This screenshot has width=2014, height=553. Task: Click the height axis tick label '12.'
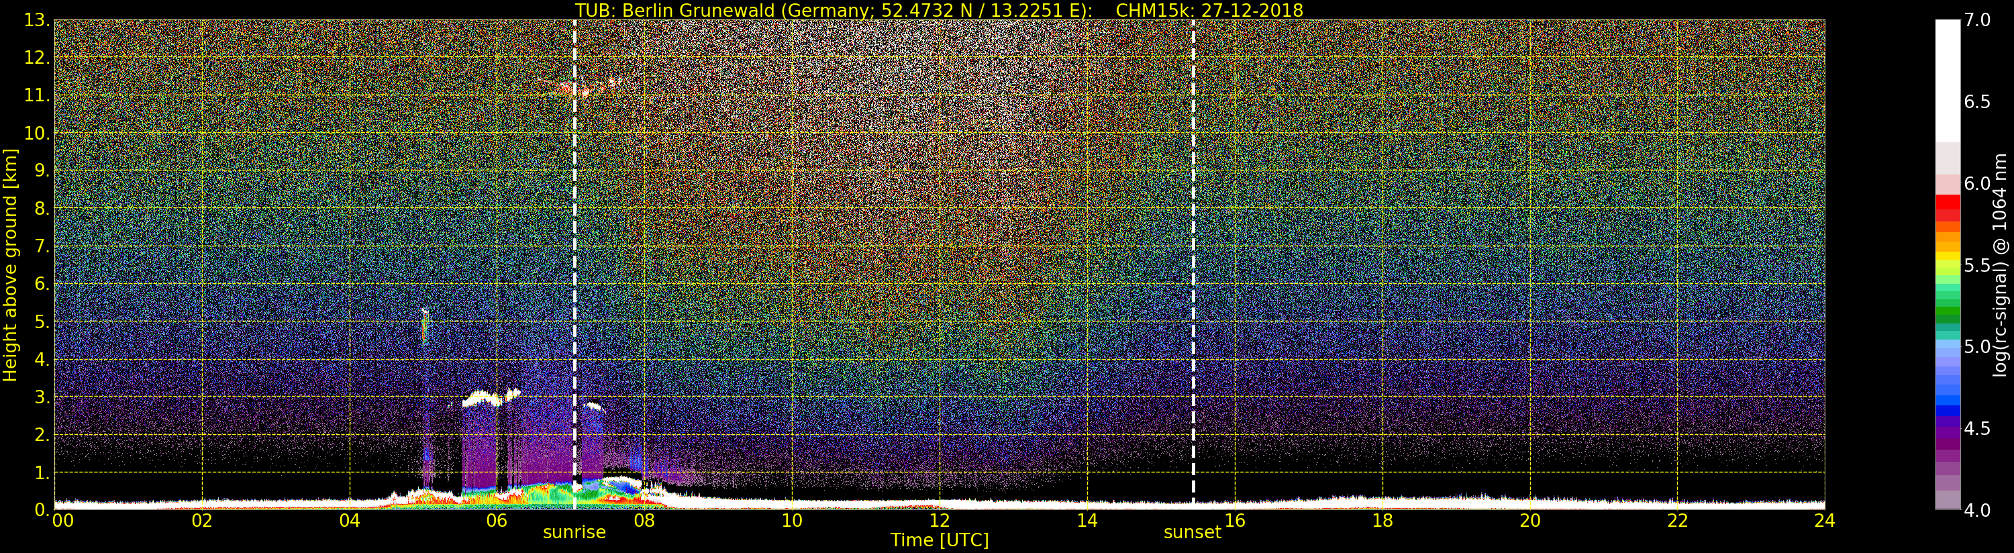pyautogui.click(x=37, y=58)
